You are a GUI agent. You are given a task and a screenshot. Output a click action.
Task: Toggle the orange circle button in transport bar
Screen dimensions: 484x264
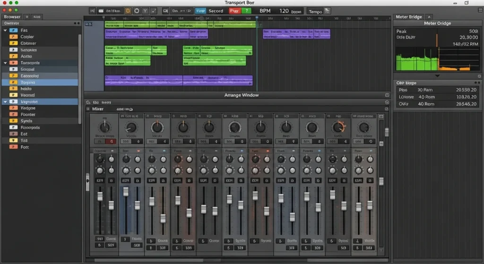pos(128,11)
